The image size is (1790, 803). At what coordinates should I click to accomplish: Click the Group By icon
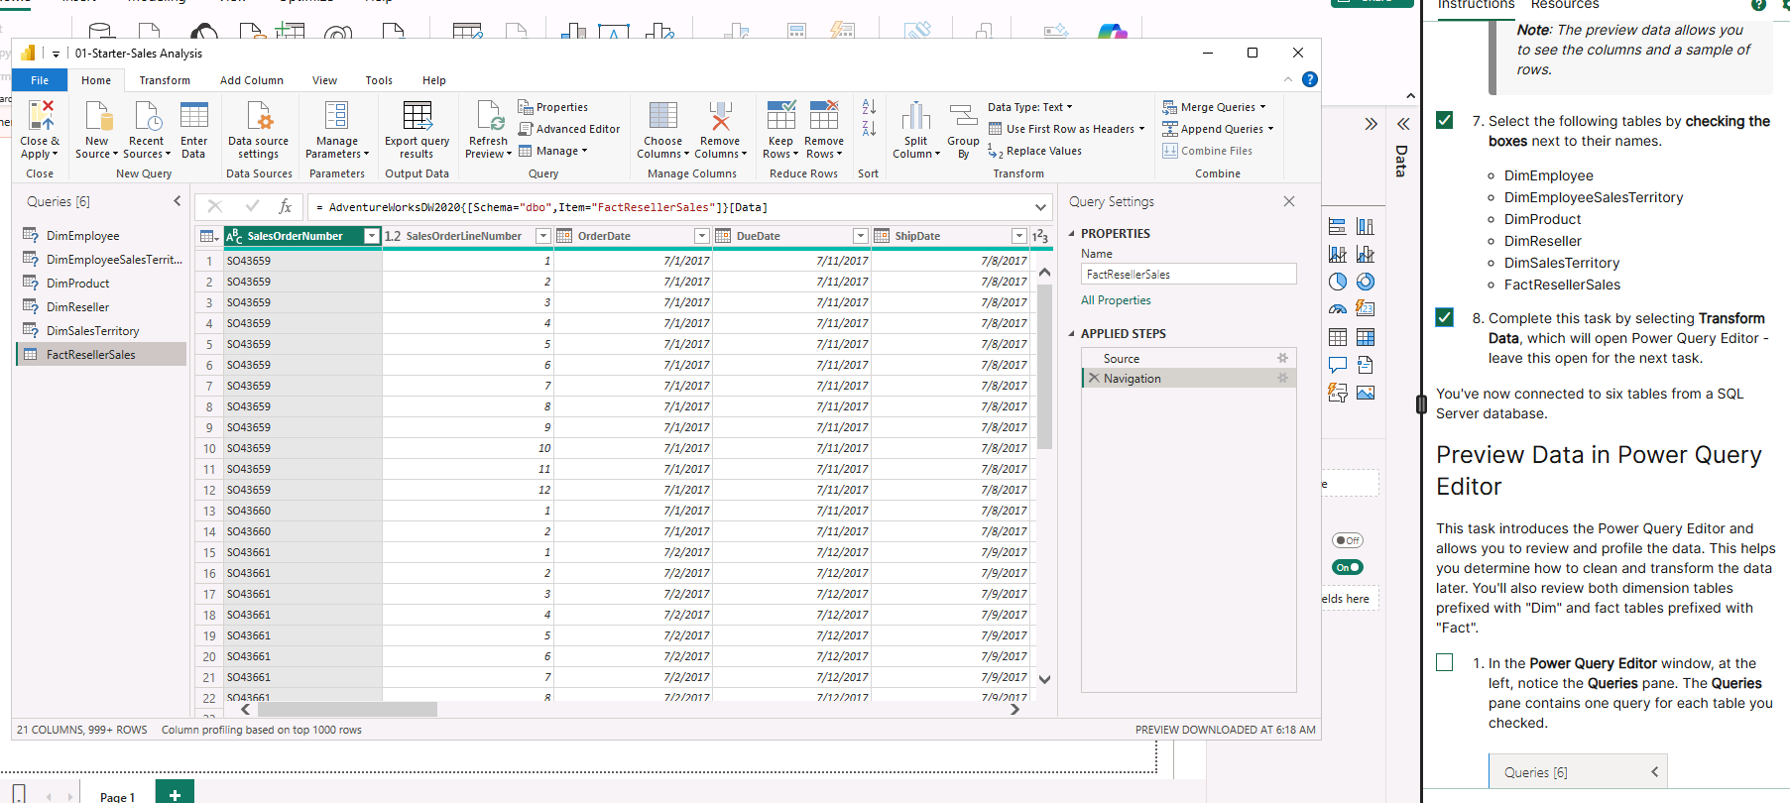click(x=963, y=116)
